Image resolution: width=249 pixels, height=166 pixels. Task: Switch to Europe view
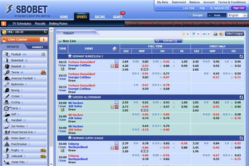tap(197, 15)
